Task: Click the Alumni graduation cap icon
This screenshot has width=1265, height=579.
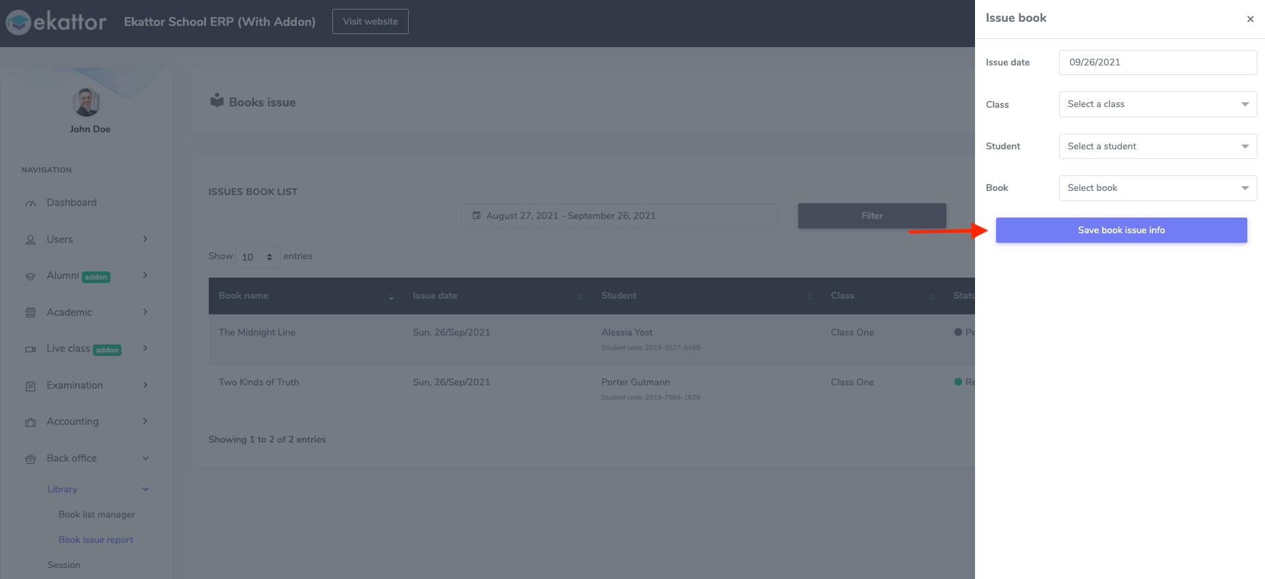Action: tap(30, 276)
